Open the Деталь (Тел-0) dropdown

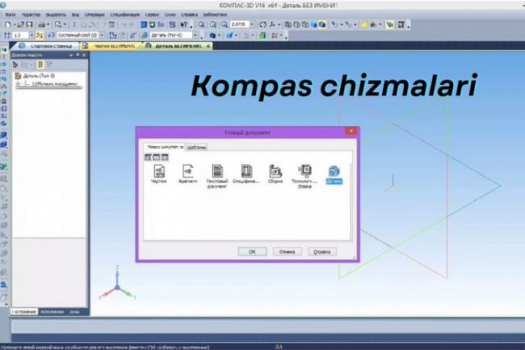(x=195, y=36)
